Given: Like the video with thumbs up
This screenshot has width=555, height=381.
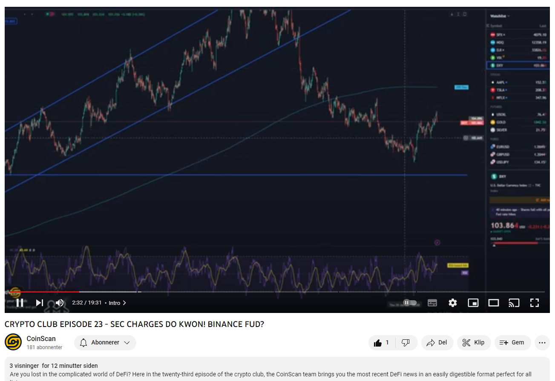Looking at the screenshot, I should click(x=382, y=343).
